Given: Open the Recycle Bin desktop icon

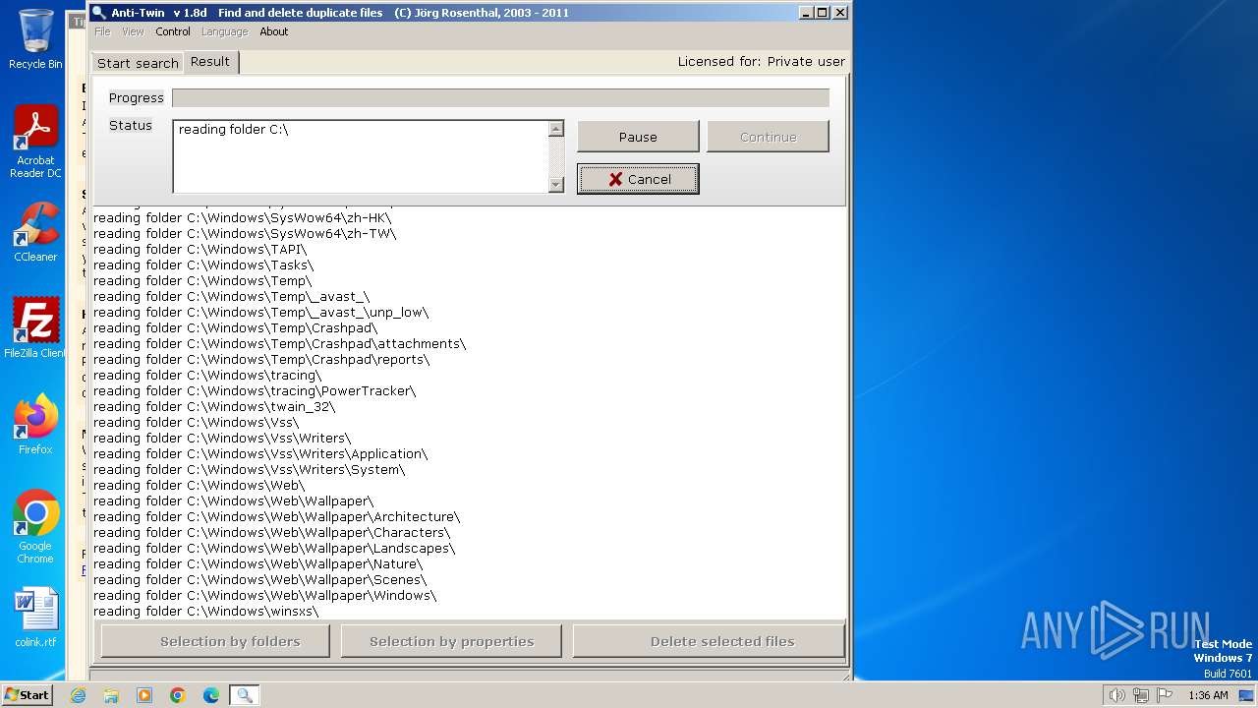Looking at the screenshot, I should tap(35, 39).
